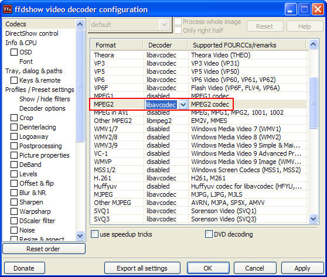The height and width of the screenshot is (277, 327).
Task: Toggle the Deinterlacing filter checkbox
Action: [14, 127]
